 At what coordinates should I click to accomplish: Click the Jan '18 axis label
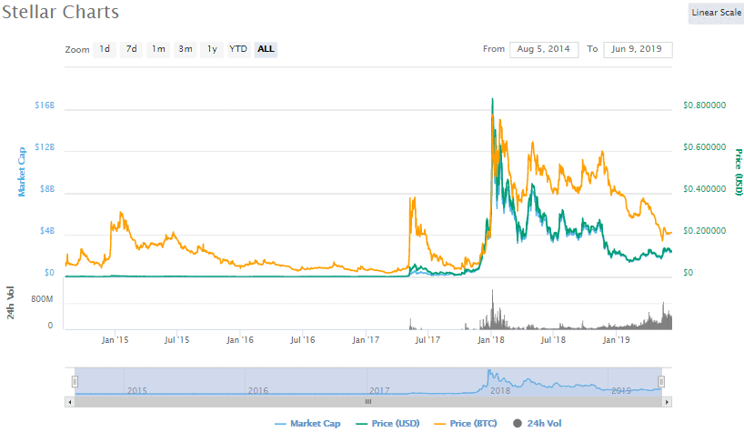coord(490,340)
